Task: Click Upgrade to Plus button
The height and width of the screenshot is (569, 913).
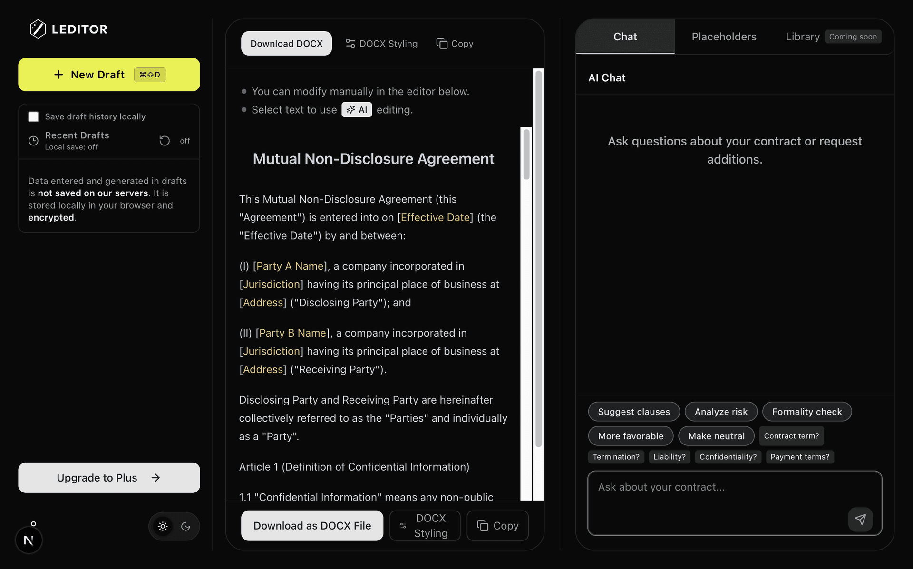Action: (109, 478)
